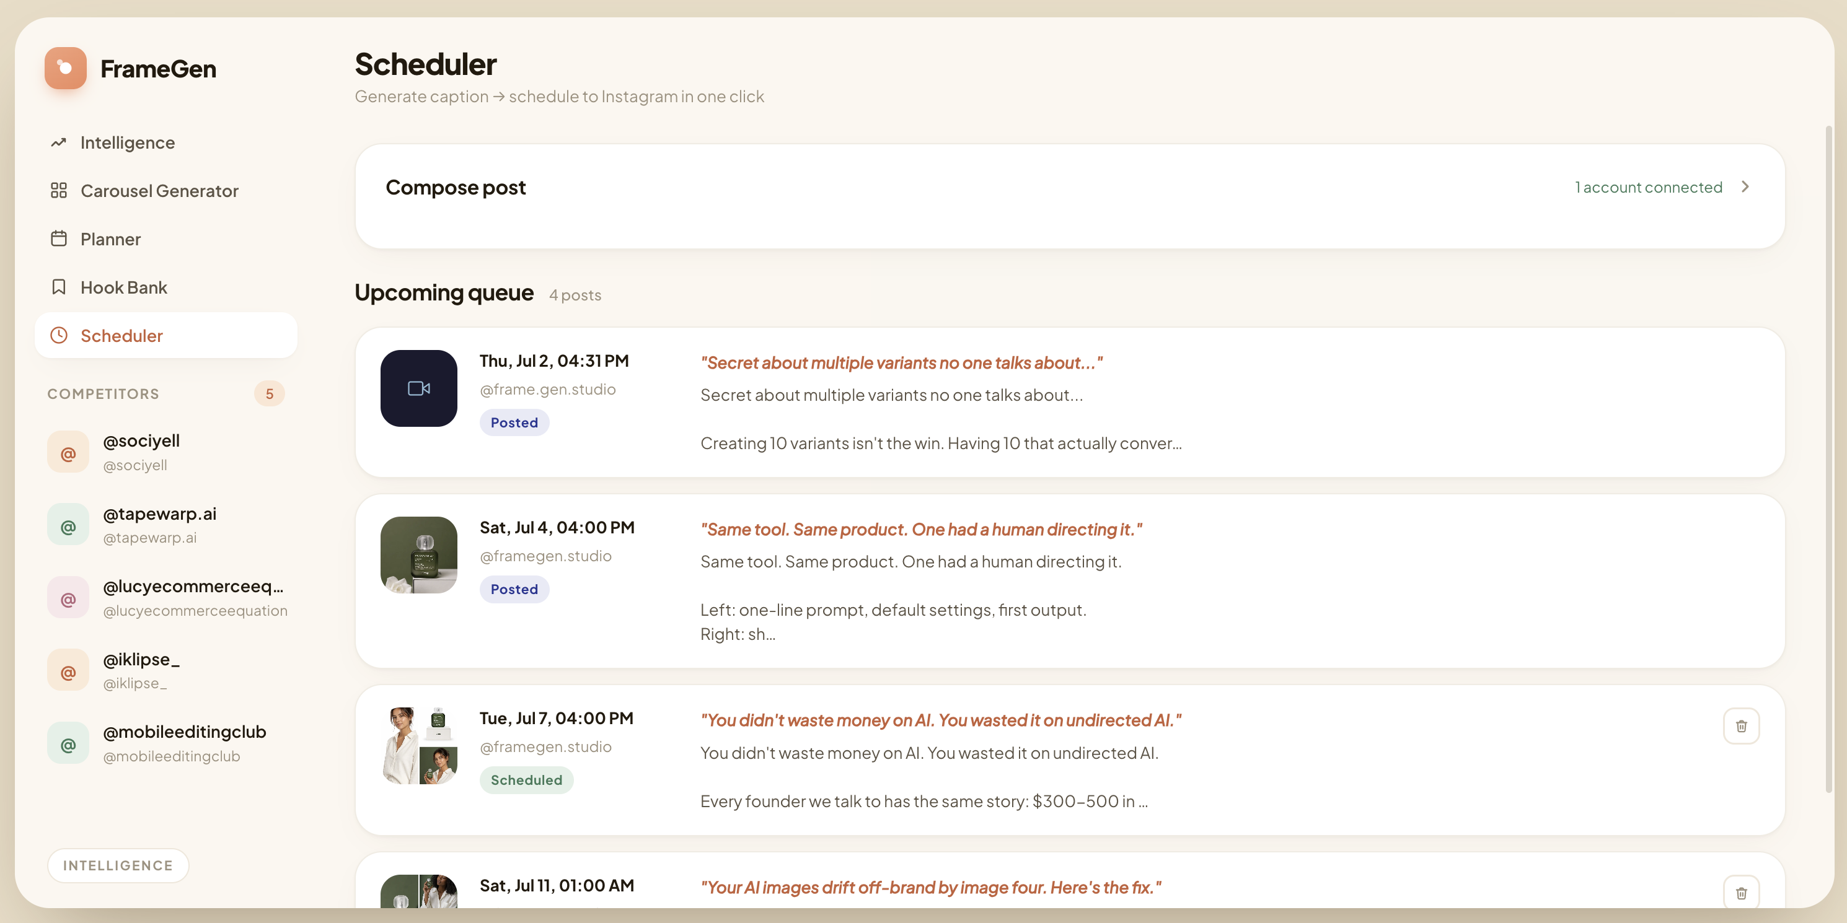Click the @mobileeditingclub handle subtext
1847x923 pixels.
[171, 756]
